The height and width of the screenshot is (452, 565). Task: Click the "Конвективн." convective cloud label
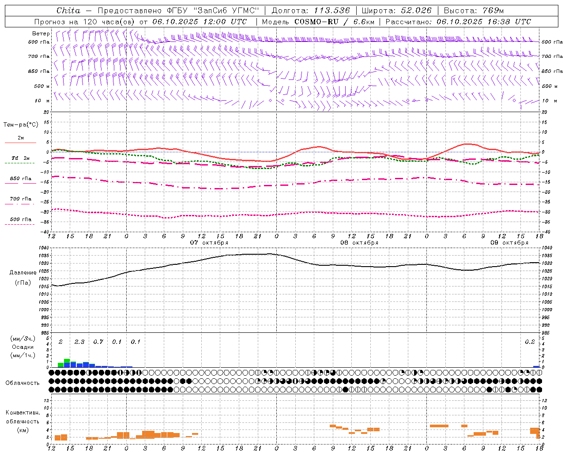23,413
